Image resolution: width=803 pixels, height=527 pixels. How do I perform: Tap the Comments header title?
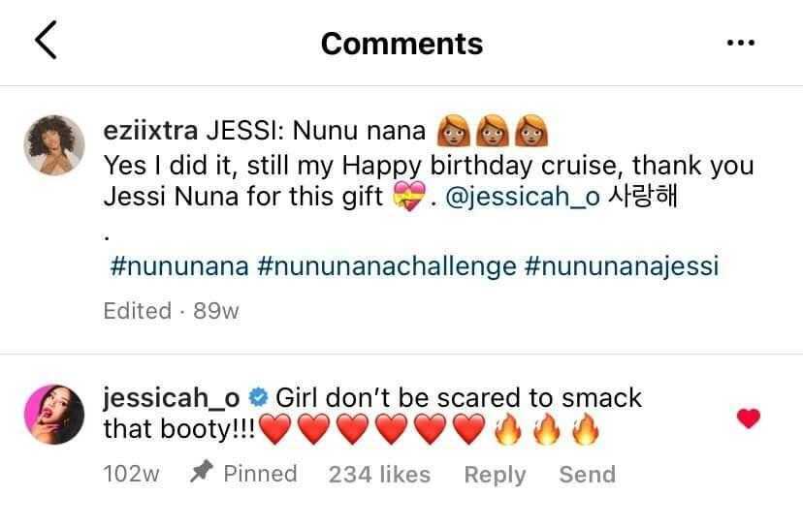[401, 43]
